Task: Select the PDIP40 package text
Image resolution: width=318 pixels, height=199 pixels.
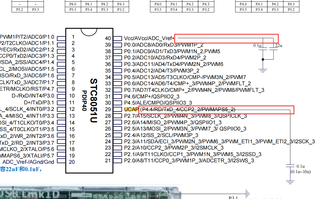Action: tap(84, 101)
